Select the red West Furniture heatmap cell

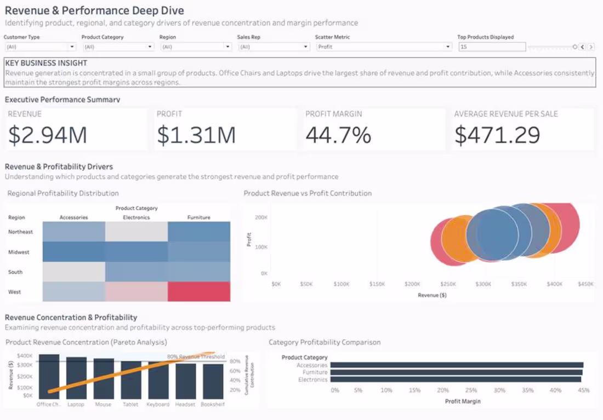(x=199, y=292)
